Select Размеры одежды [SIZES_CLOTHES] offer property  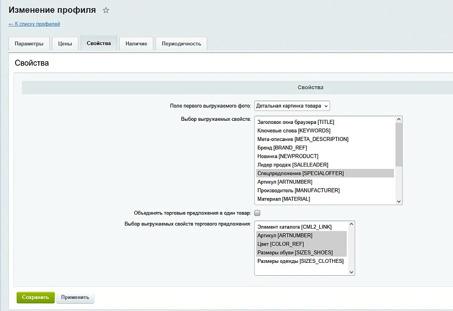click(301, 261)
